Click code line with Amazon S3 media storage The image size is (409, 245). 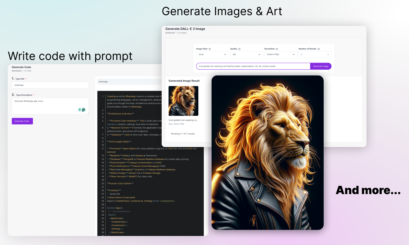click(x=134, y=173)
